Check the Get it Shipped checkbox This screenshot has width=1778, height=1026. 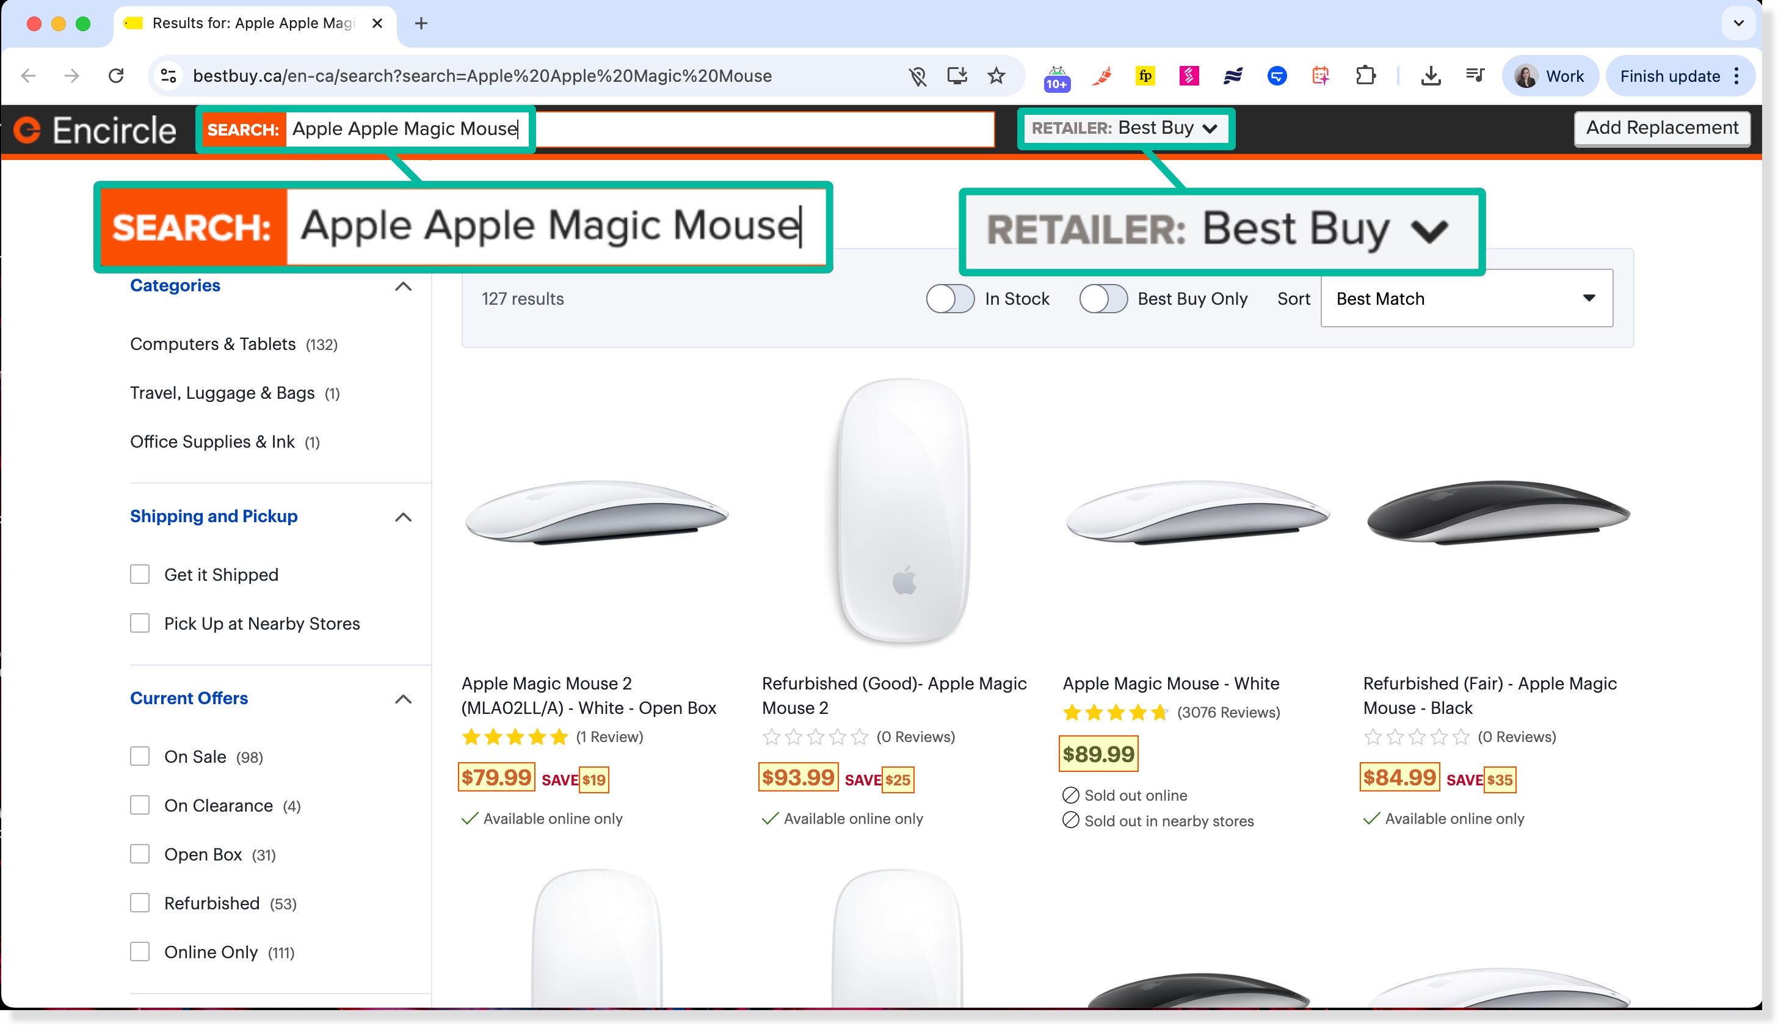pyautogui.click(x=140, y=574)
